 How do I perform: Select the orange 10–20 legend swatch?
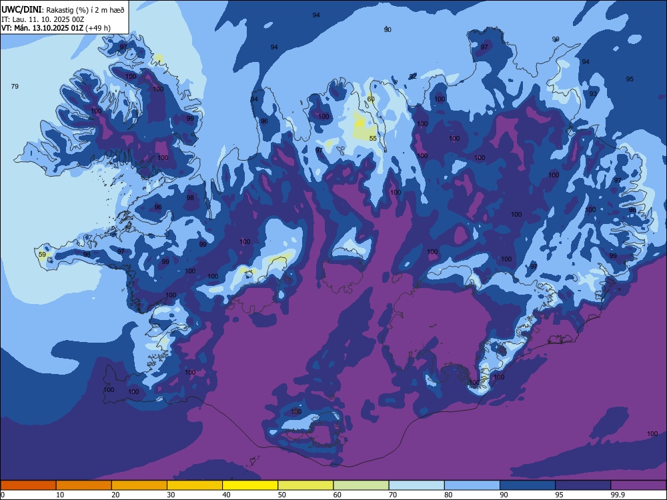84,485
